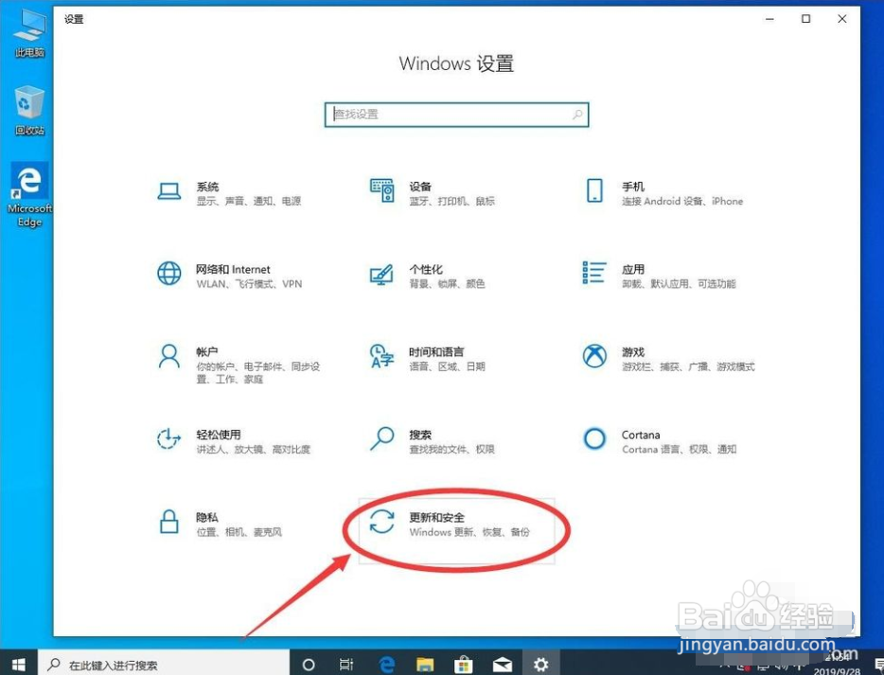Open the 应用 category title
884x675 pixels.
tap(633, 270)
